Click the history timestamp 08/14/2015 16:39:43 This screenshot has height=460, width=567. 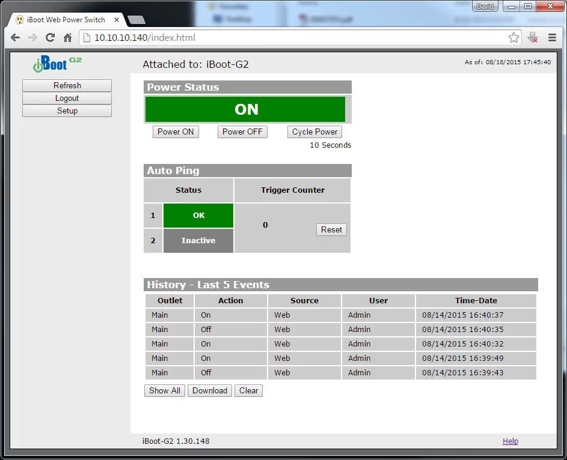462,373
